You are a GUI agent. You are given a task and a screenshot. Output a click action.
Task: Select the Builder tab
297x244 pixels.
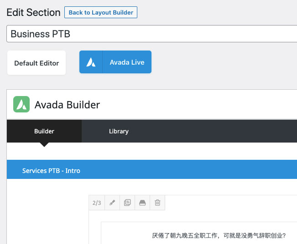click(44, 131)
